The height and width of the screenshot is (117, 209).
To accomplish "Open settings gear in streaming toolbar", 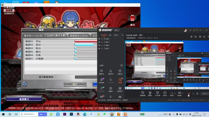I will [197, 94].
